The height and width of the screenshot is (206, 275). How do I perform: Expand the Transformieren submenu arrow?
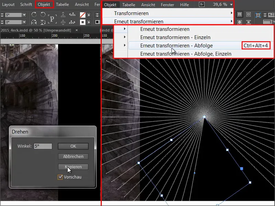pos(231,13)
